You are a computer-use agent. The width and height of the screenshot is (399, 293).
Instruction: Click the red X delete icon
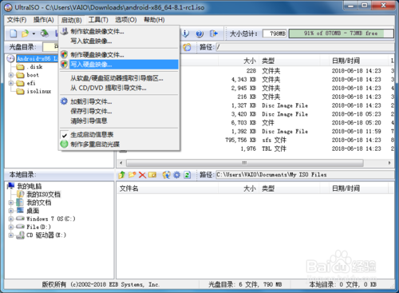(142, 175)
